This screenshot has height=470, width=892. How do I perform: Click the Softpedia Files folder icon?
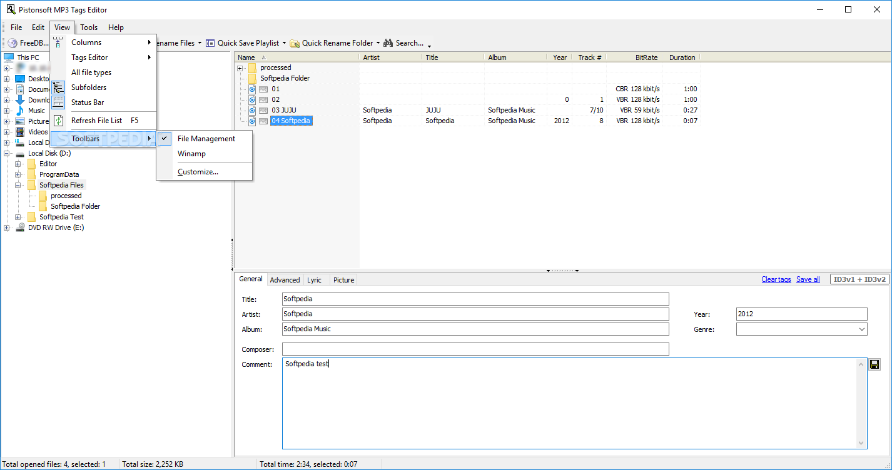coord(31,185)
